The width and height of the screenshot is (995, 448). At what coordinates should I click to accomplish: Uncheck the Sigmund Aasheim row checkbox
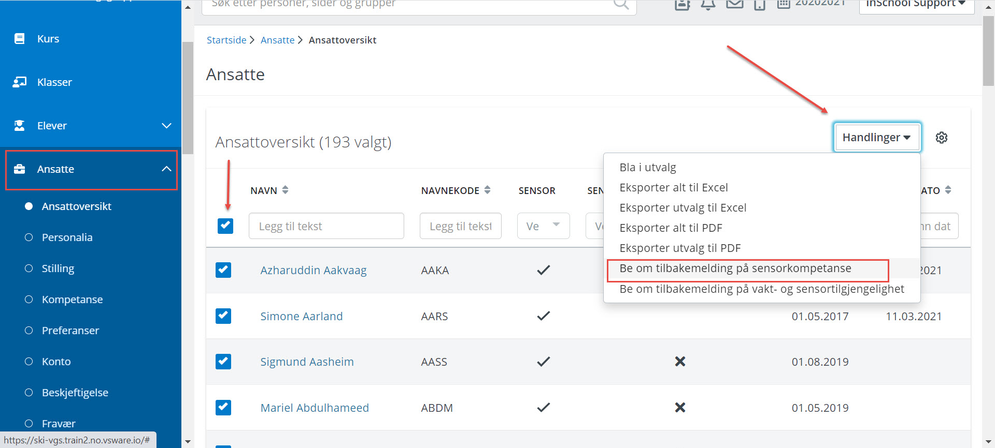click(223, 361)
